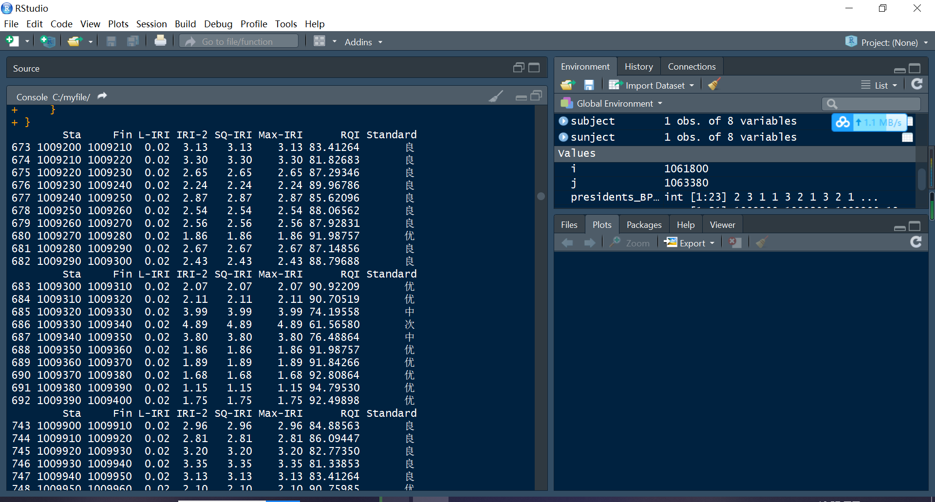Switch to the Packages tab
Viewport: 935px width, 502px height.
(x=644, y=225)
